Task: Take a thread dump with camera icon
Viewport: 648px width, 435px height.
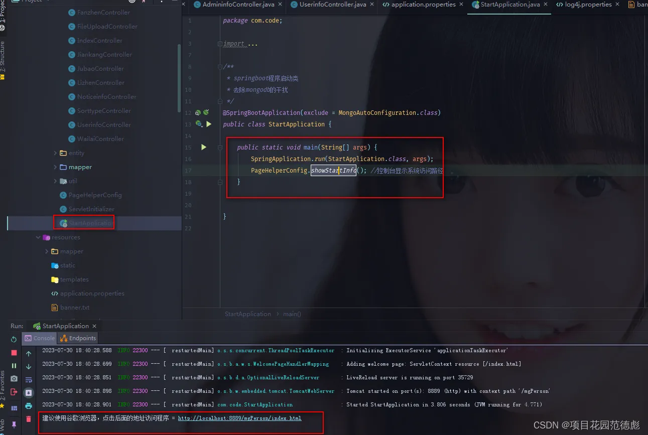Action: [x=14, y=379]
